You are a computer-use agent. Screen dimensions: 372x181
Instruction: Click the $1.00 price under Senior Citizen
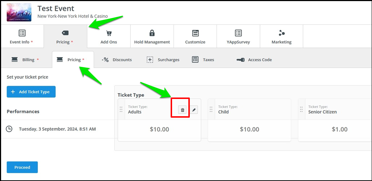pos(339,129)
